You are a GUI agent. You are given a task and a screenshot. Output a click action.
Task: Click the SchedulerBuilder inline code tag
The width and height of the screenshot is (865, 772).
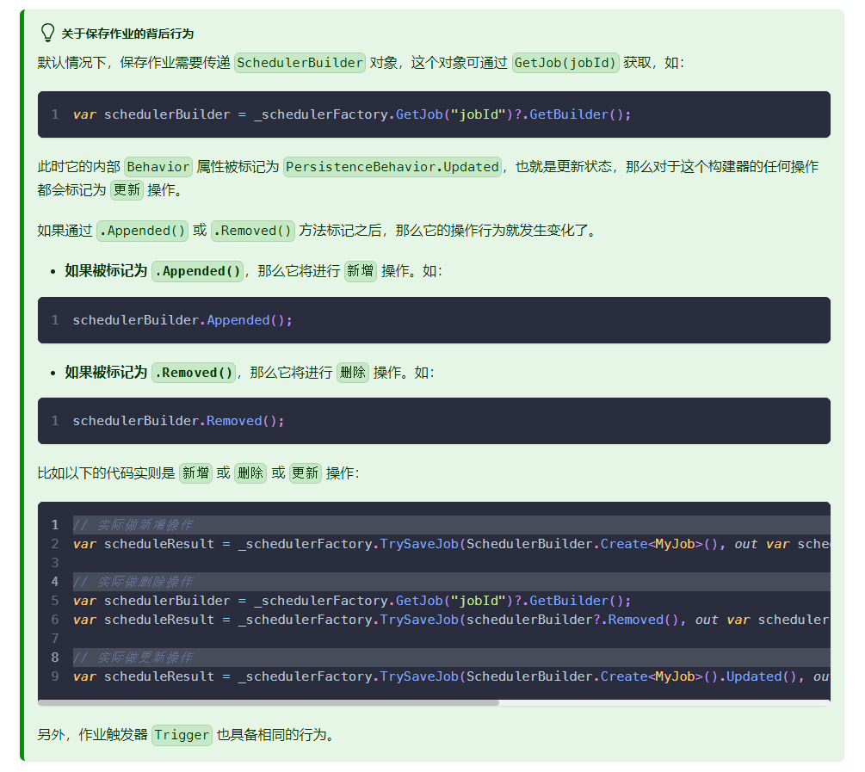coord(300,63)
